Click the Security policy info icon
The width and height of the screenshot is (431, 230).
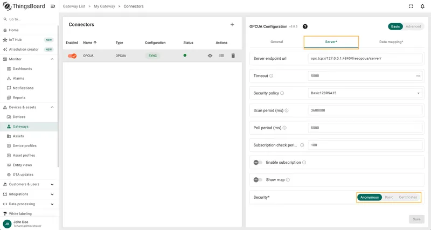point(282,93)
